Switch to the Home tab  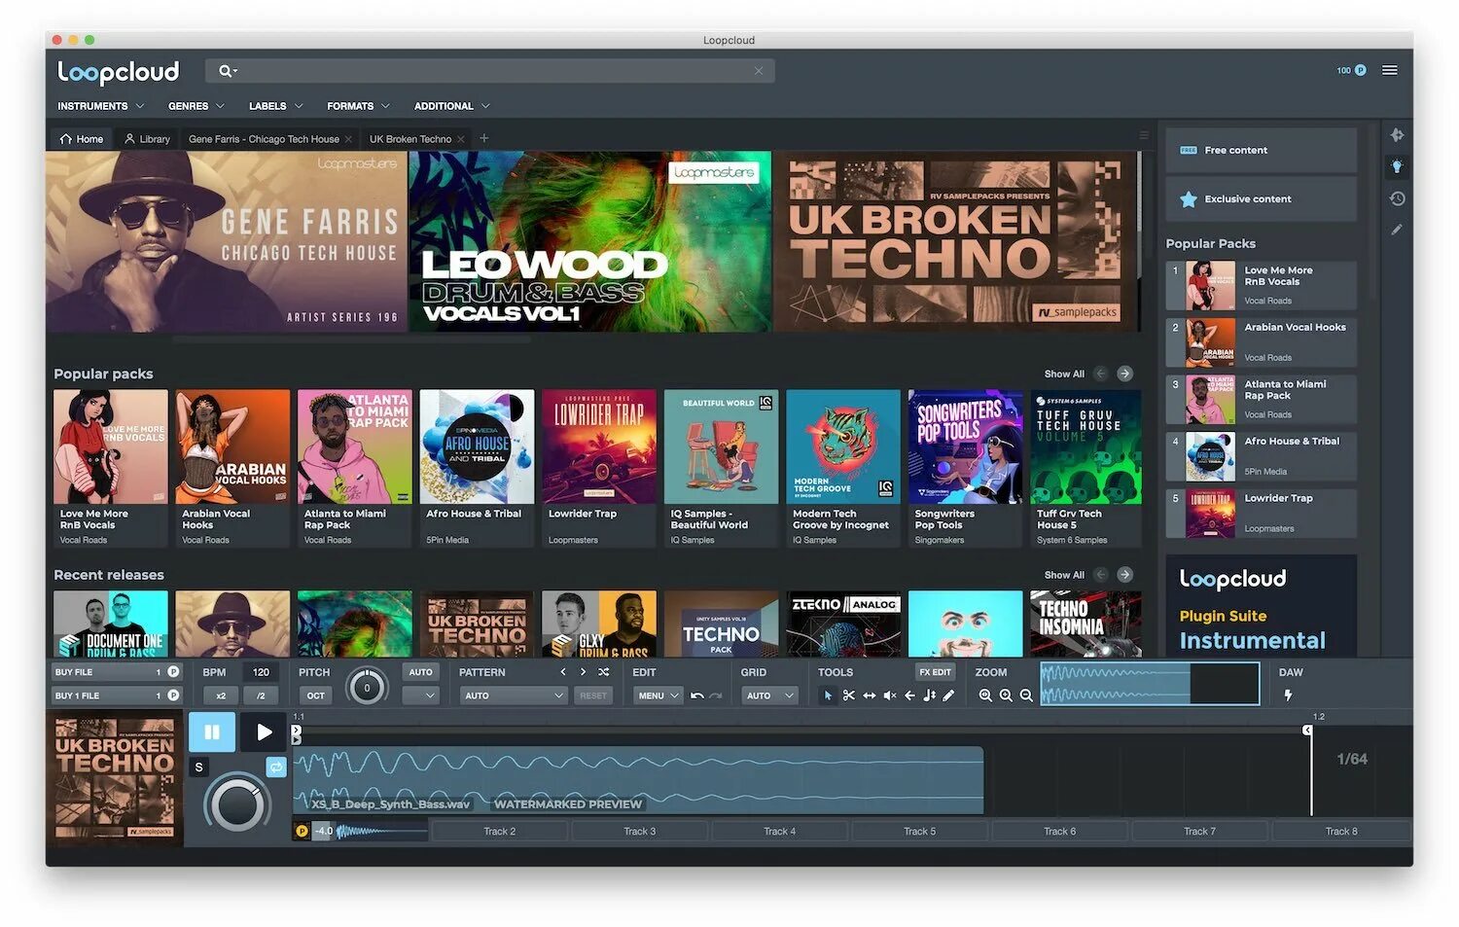[x=82, y=139]
